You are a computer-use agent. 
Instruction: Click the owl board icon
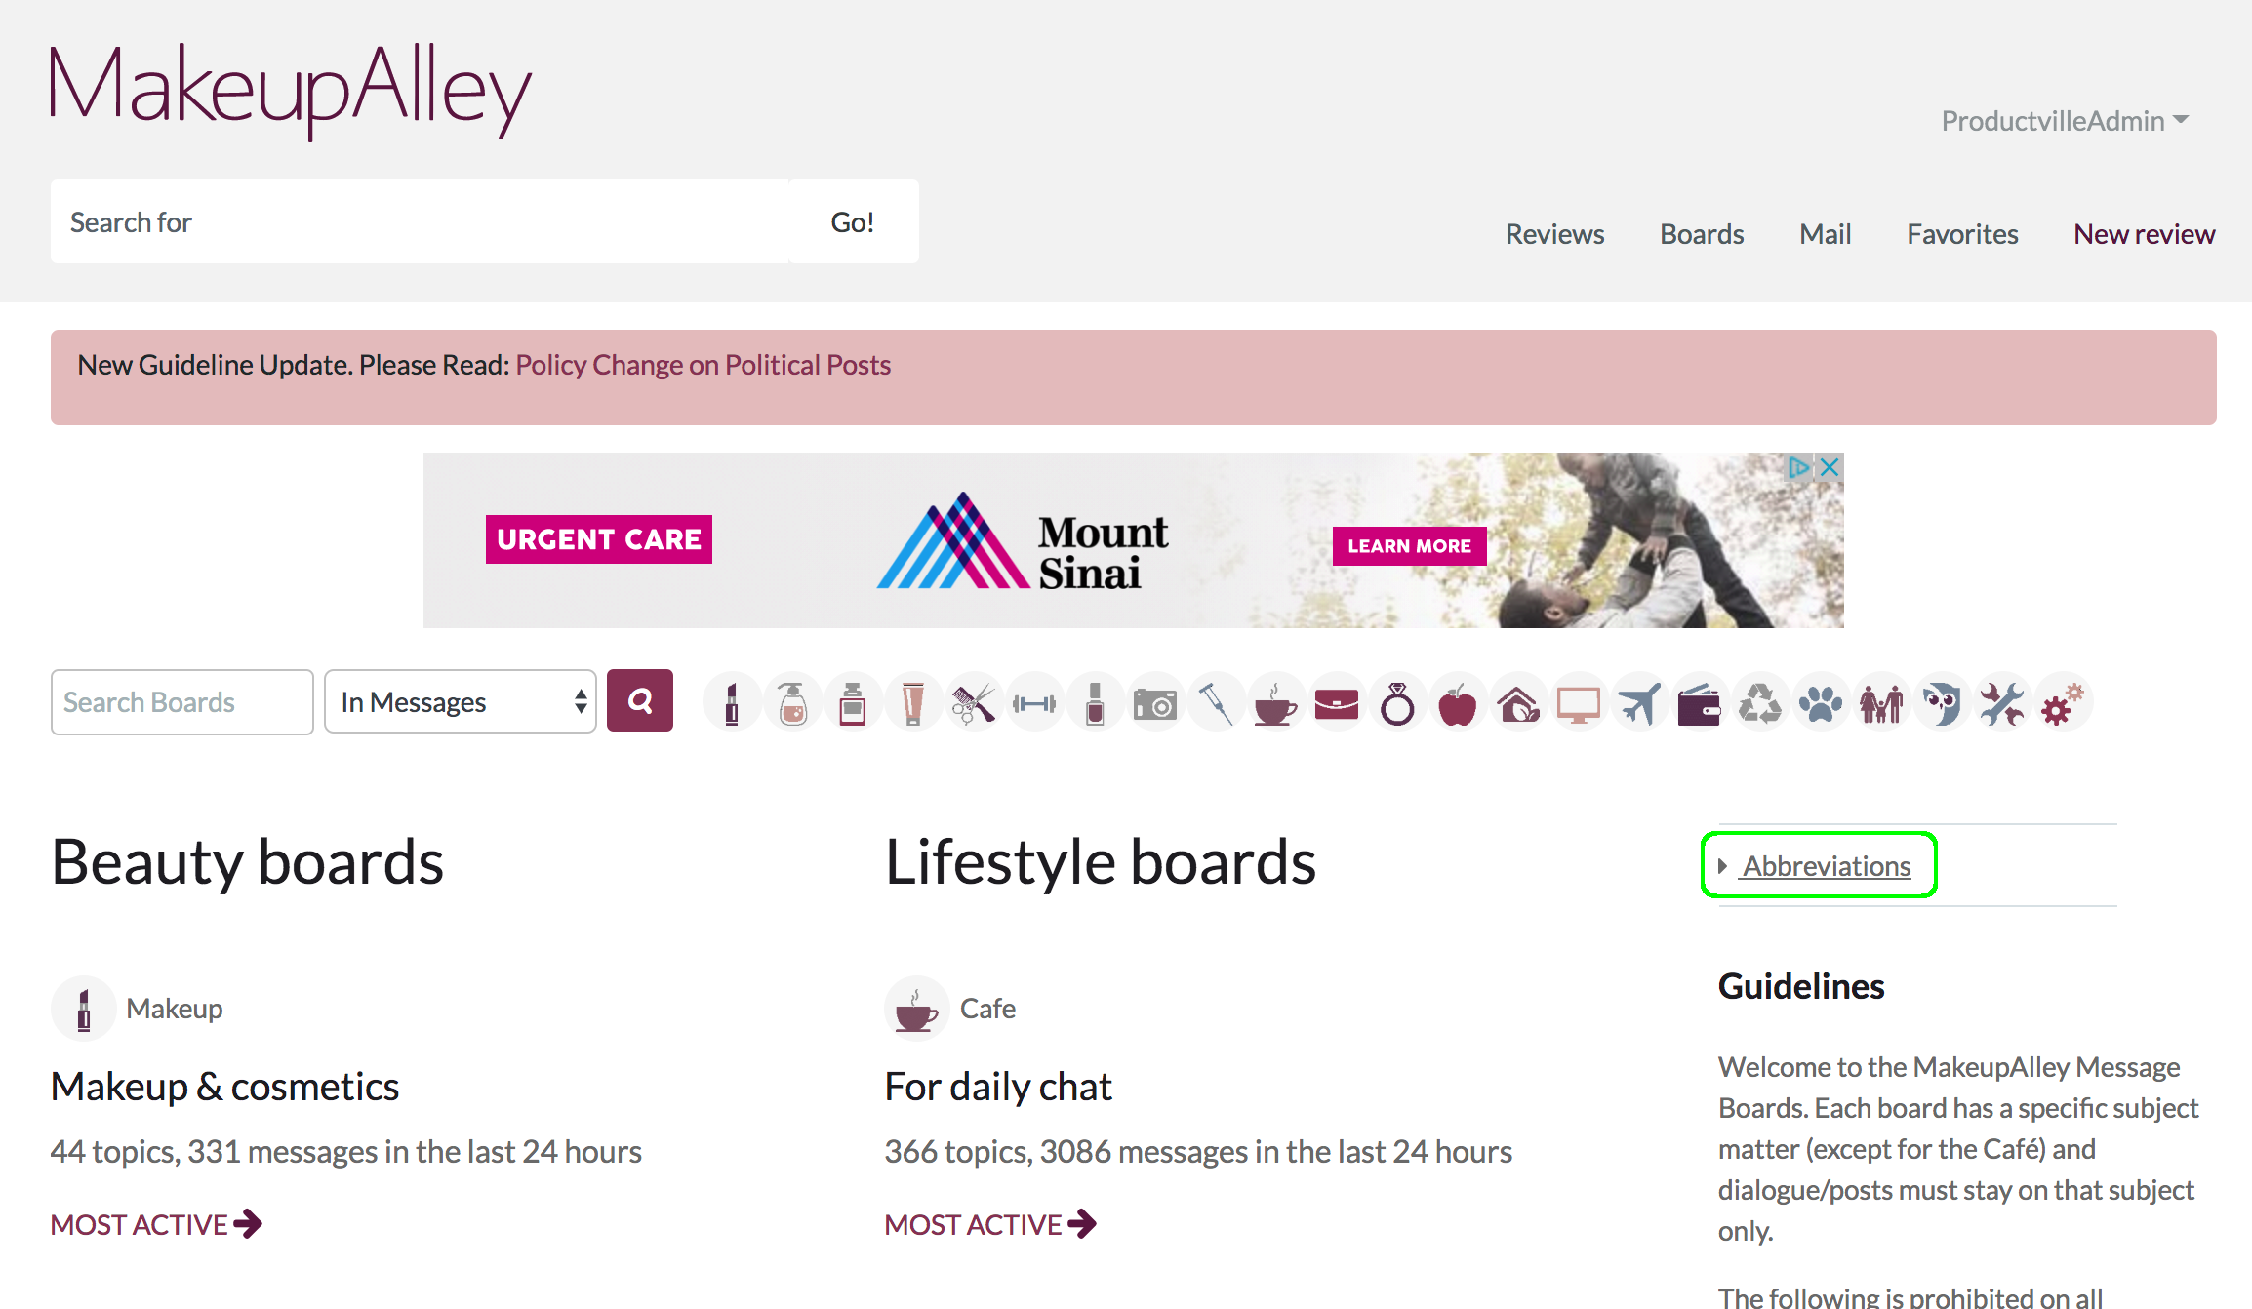[x=1942, y=703]
